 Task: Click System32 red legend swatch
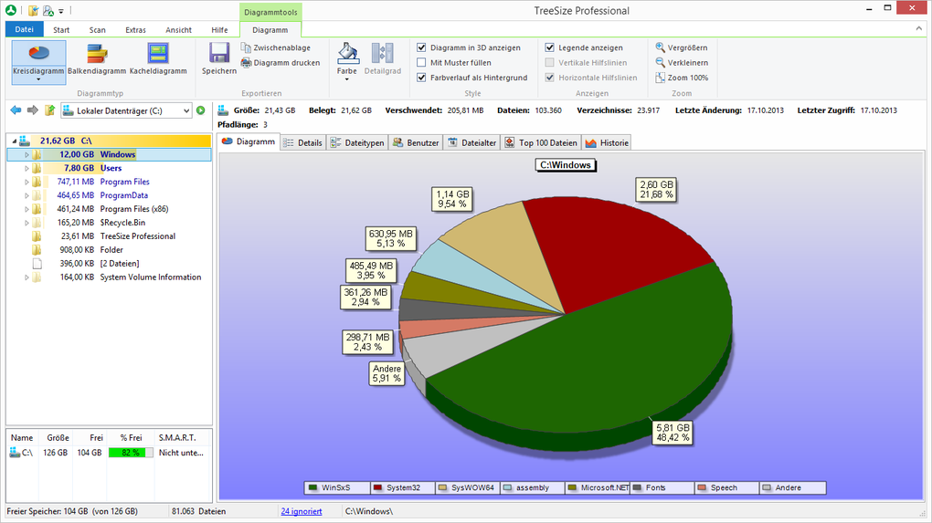377,488
